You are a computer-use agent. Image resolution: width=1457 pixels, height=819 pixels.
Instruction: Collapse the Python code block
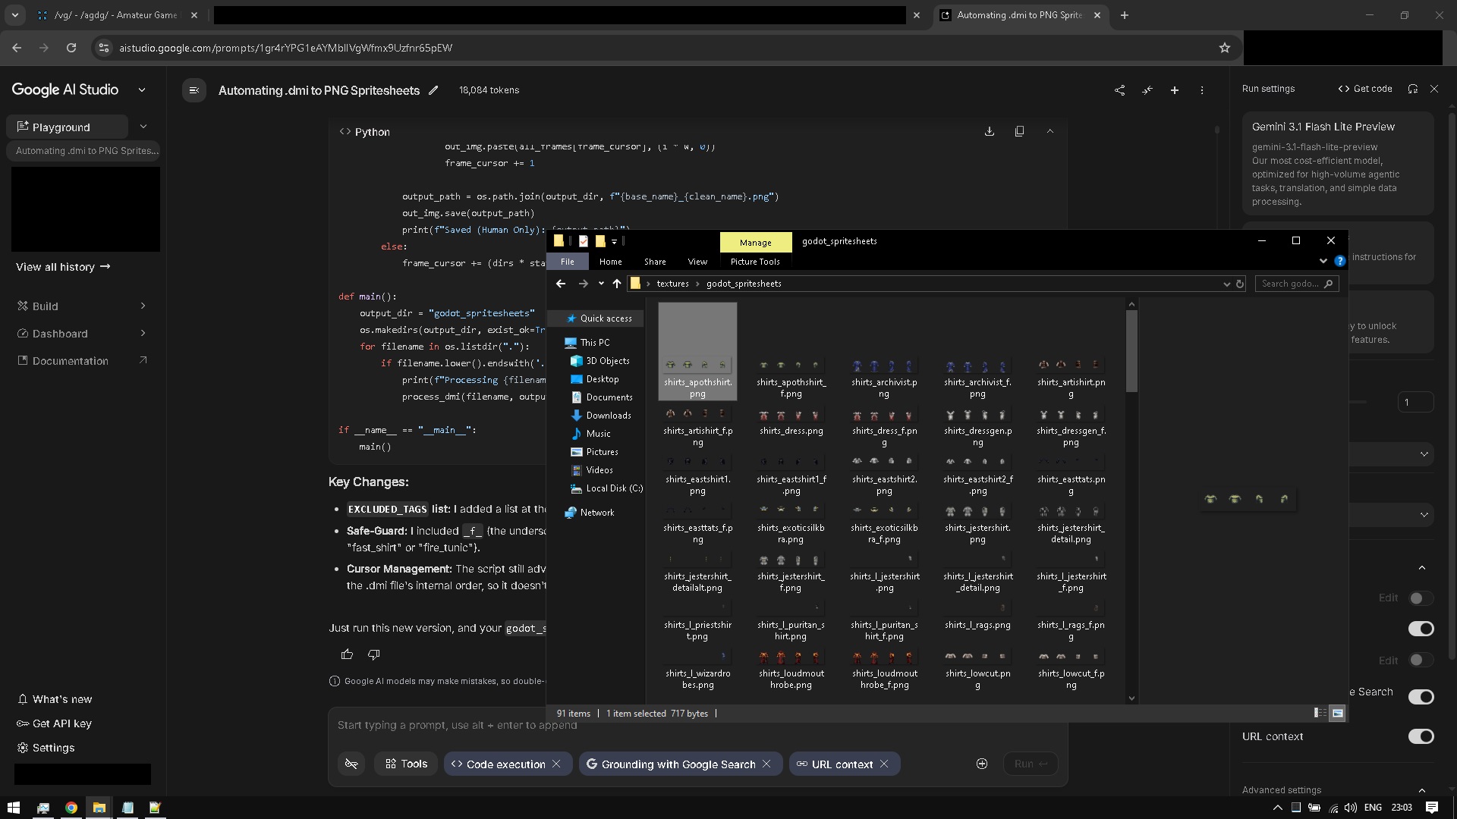(1050, 131)
